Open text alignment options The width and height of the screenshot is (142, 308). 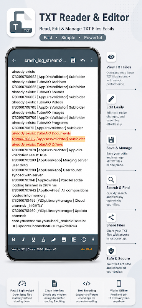[x=74, y=239]
